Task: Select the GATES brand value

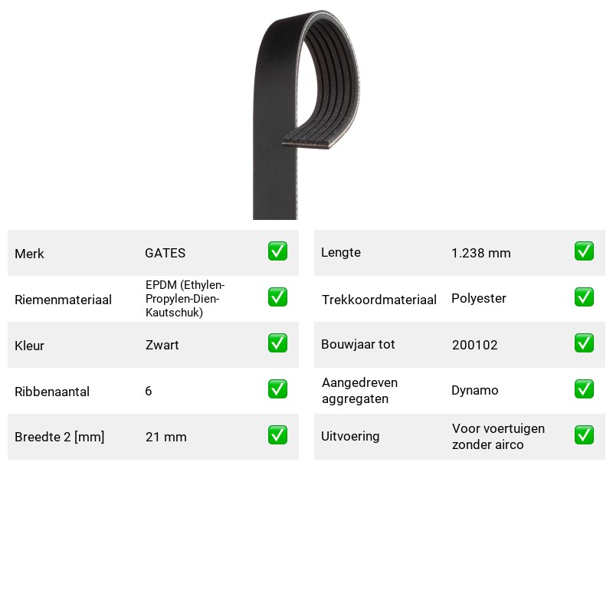Action: pyautogui.click(x=165, y=253)
